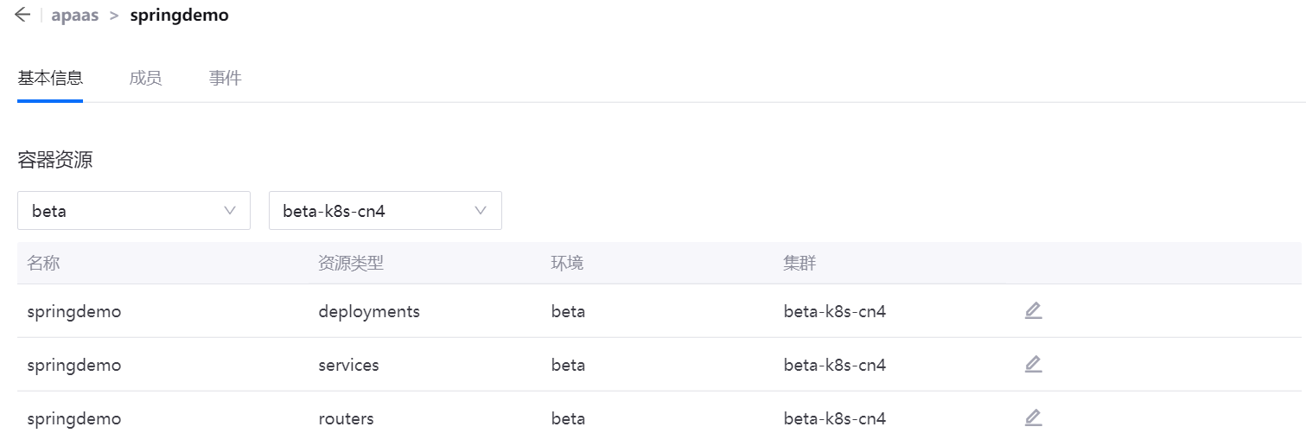Click the services resource type cell
Viewport: 1306px width, 446px height.
[x=348, y=366]
